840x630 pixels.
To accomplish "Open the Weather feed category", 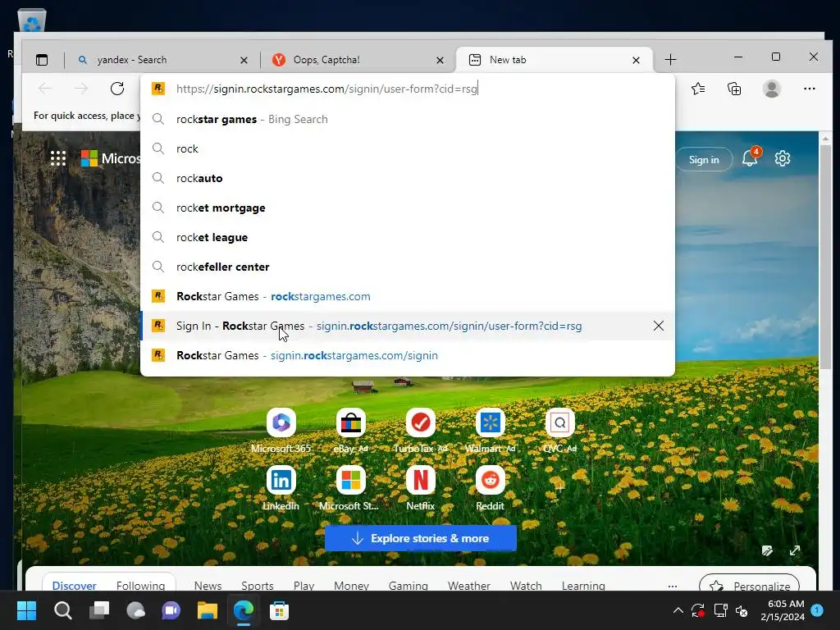I will click(x=468, y=586).
